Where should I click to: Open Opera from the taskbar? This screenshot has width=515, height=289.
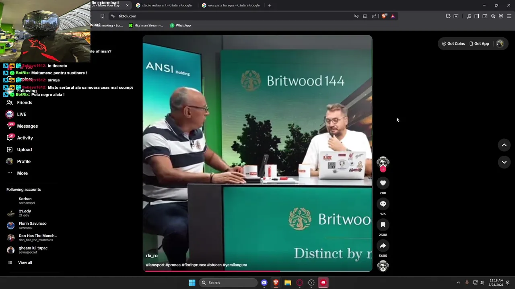[x=299, y=283]
